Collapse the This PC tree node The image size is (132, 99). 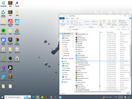[61, 62]
